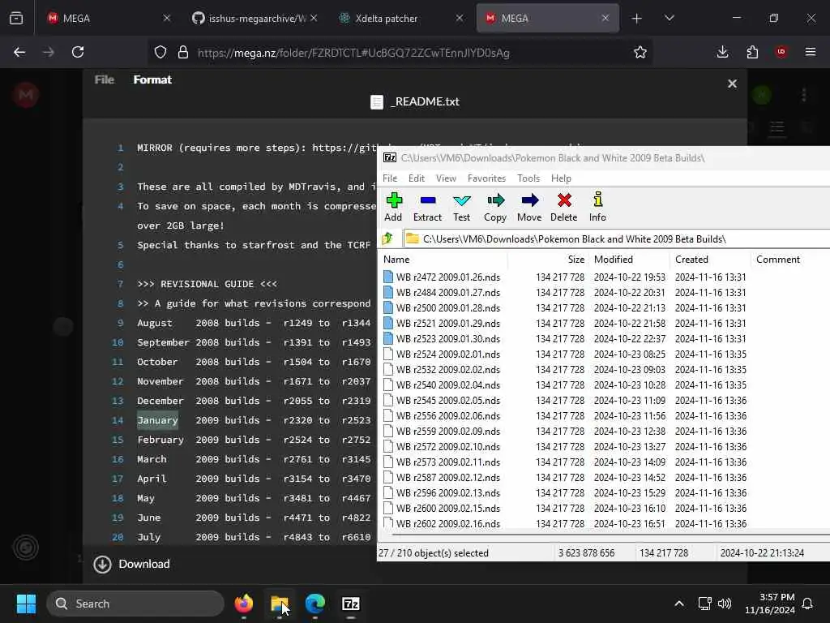Click the Windows taskbar Search box
This screenshot has width=830, height=623.
coord(135,604)
